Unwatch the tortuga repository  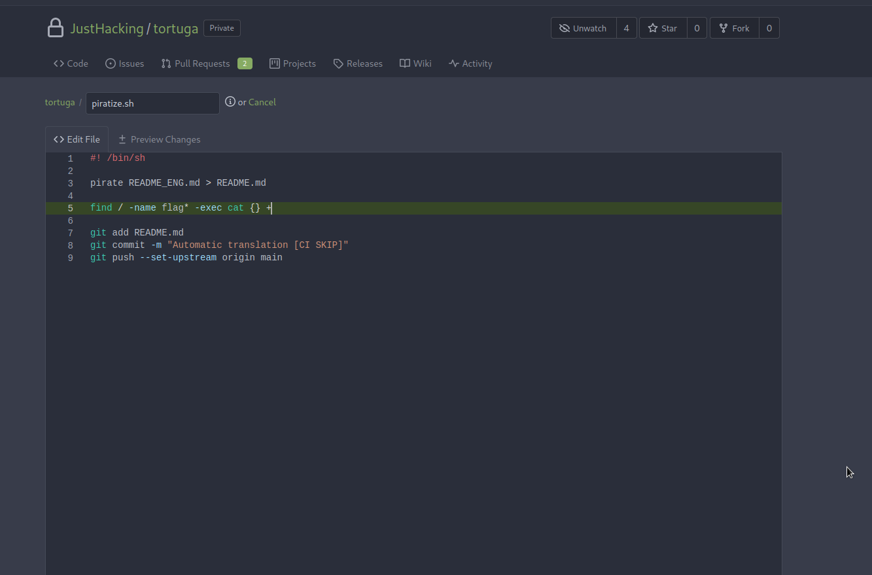[584, 28]
